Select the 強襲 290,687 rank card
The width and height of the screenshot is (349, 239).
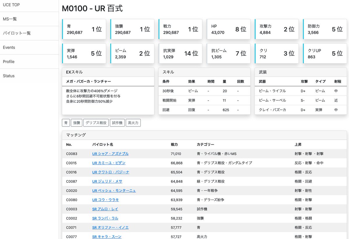[x=132, y=29]
